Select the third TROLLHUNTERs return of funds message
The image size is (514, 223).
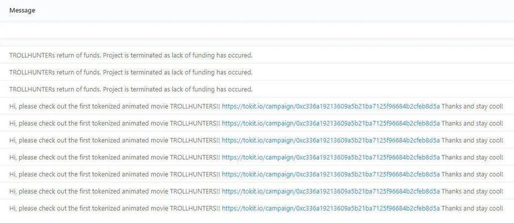point(131,89)
